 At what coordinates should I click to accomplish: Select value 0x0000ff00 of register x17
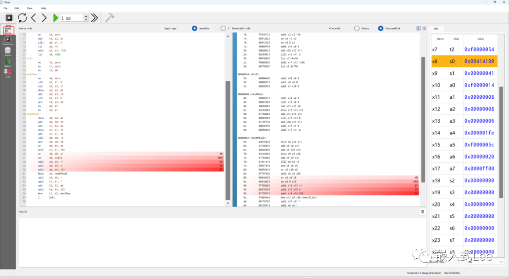click(479, 169)
